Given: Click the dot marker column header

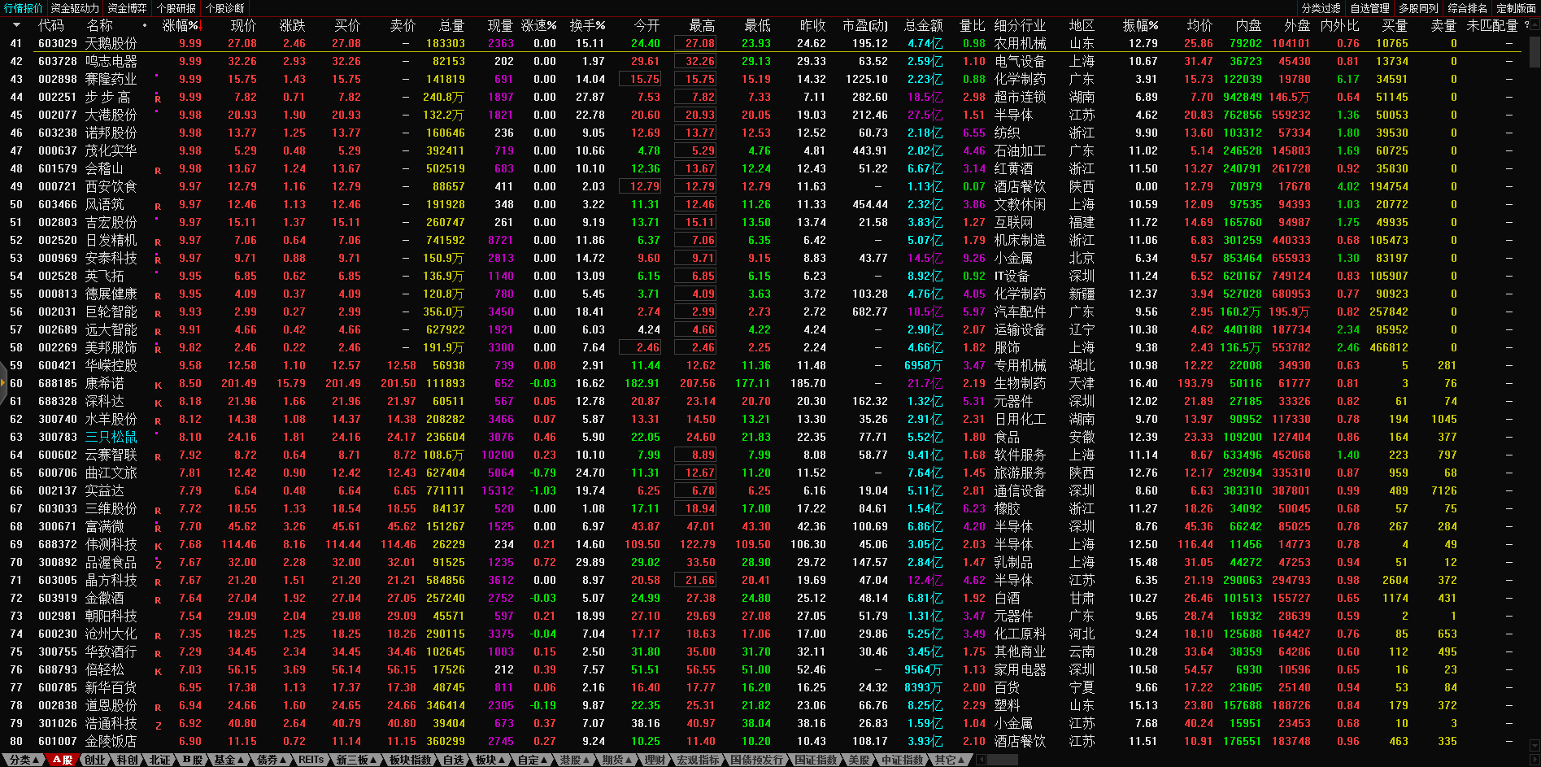Looking at the screenshot, I should [x=145, y=25].
